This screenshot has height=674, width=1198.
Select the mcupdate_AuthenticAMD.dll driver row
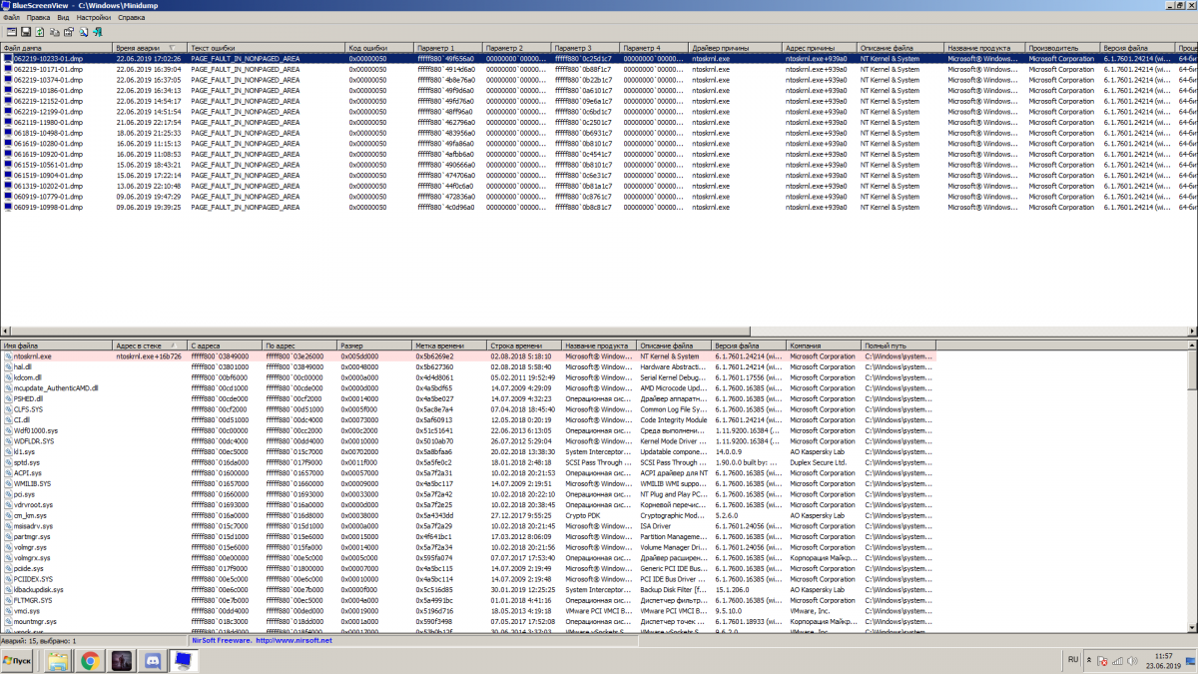469,388
